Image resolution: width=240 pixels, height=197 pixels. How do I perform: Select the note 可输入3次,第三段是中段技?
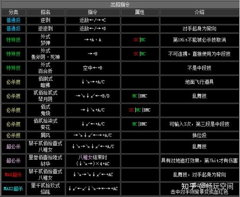click(199, 124)
